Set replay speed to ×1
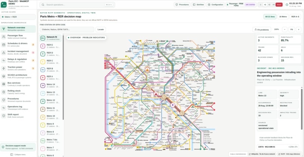Image resolution: width=304 pixels, height=157 pixels. (x=265, y=5)
